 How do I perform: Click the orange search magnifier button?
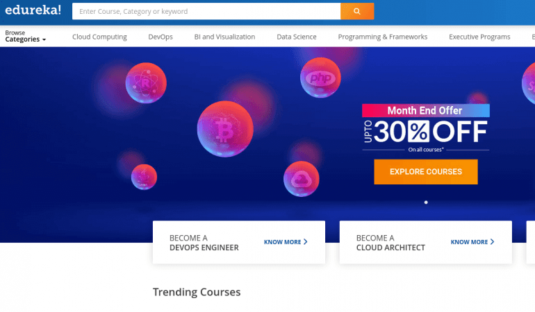[357, 11]
